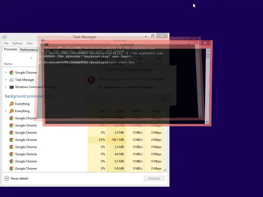Select the Windows Command Processor row text
263x197 pixels.
pos(36,87)
